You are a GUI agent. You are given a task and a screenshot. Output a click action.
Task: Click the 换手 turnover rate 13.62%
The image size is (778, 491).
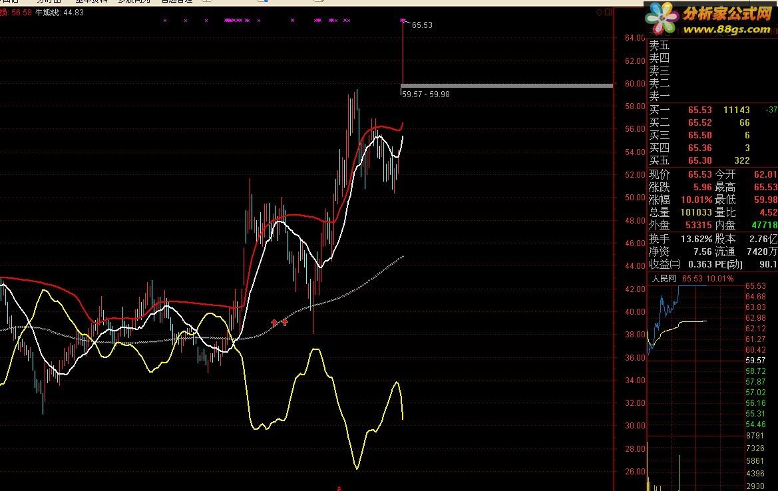coord(696,239)
